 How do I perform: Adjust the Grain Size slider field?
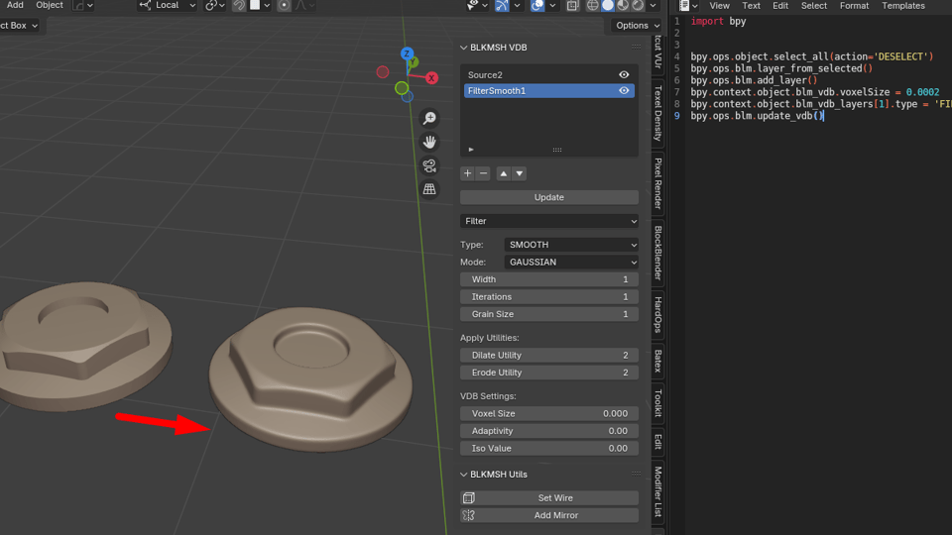click(x=549, y=314)
